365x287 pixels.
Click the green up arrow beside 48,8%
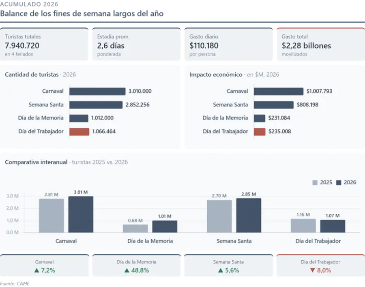pos(127,270)
